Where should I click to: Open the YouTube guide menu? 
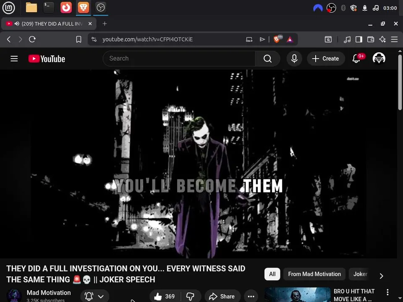[x=14, y=59]
